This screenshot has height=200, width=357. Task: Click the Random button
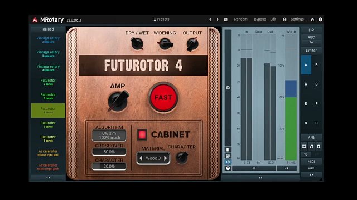point(240,19)
